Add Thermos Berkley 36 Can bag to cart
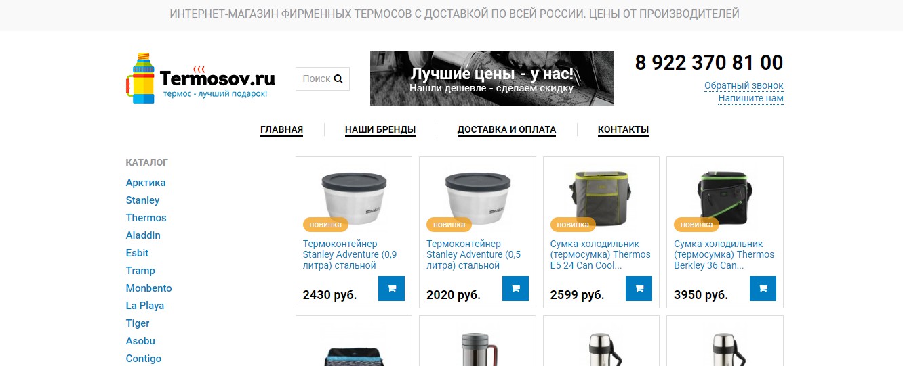The image size is (903, 366). (x=763, y=288)
